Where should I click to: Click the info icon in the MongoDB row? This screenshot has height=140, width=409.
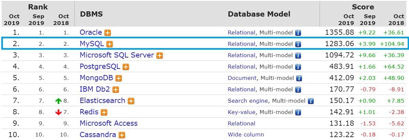[299, 78]
